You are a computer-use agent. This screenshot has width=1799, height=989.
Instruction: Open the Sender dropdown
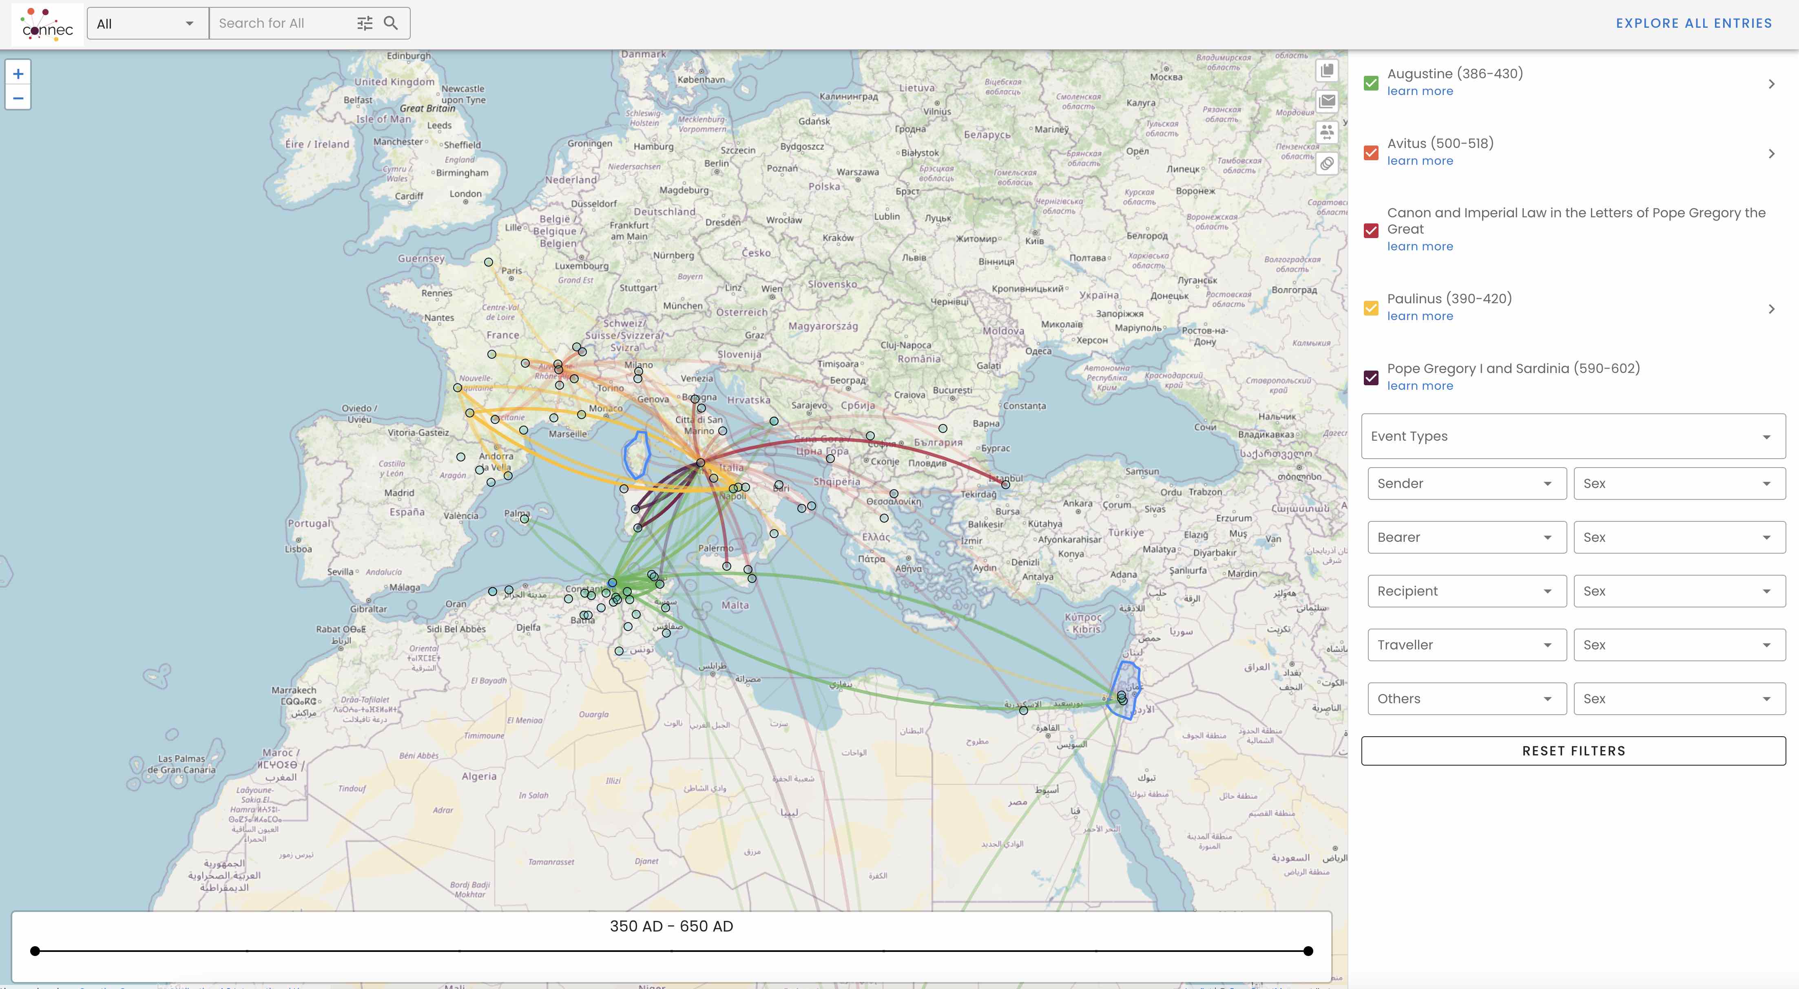(1467, 483)
